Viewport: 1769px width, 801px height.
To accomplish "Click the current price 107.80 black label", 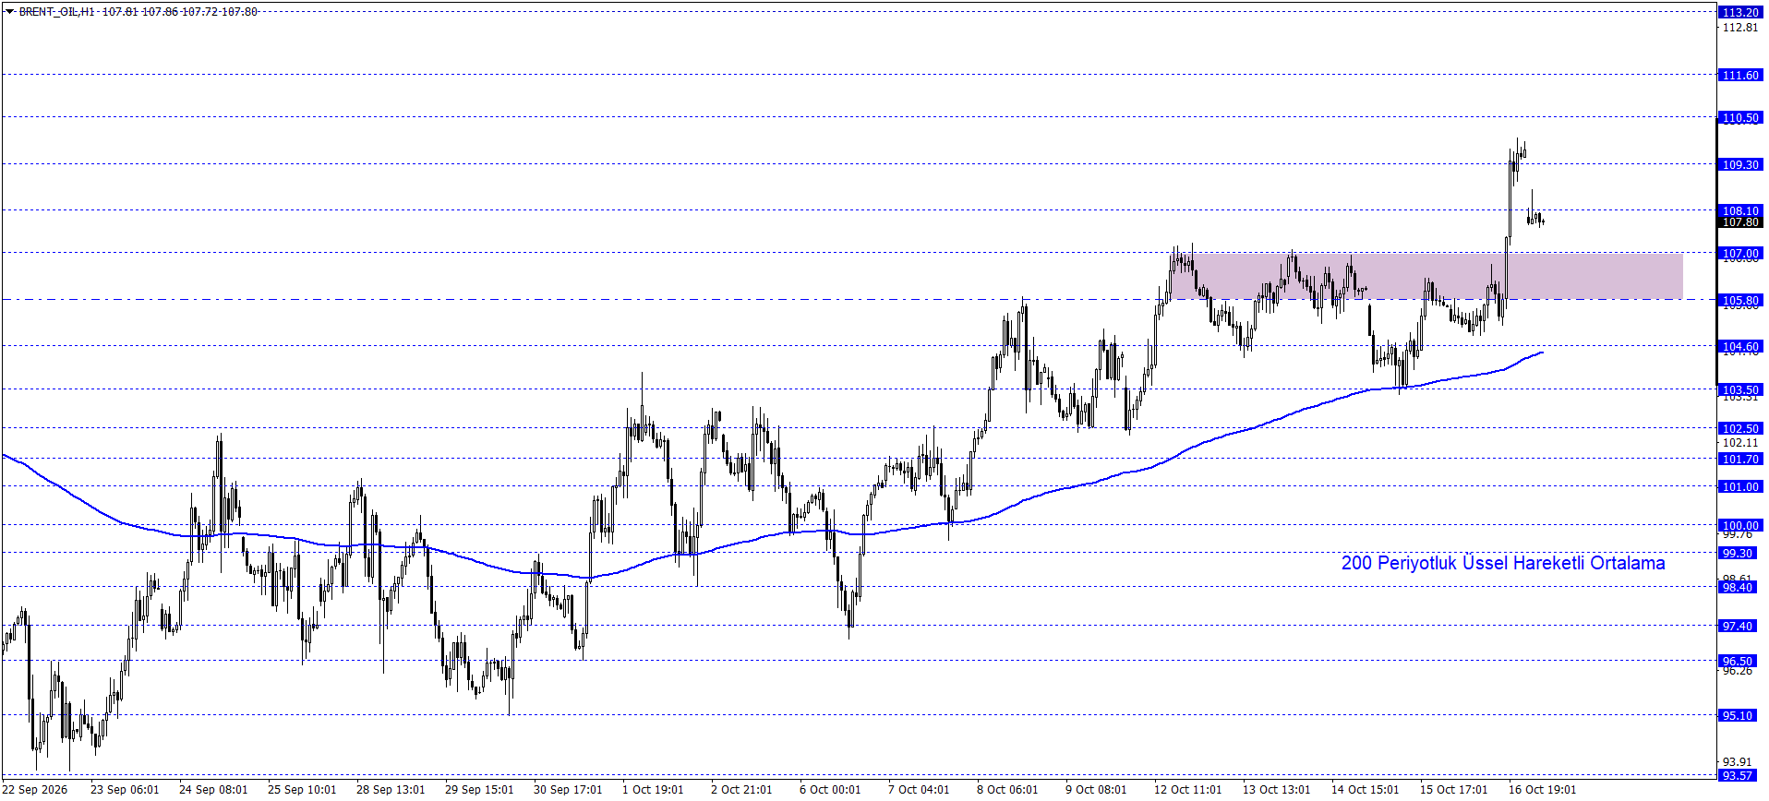I will click(x=1740, y=222).
